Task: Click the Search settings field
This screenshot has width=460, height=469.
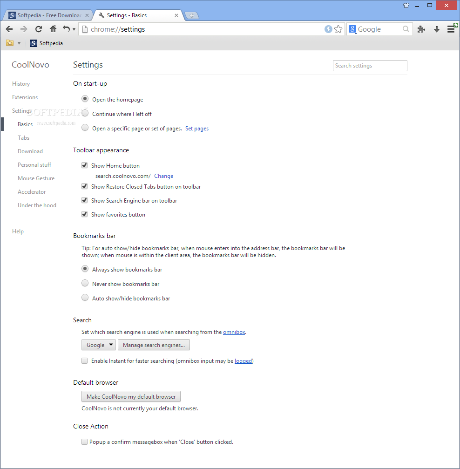Action: tap(370, 66)
